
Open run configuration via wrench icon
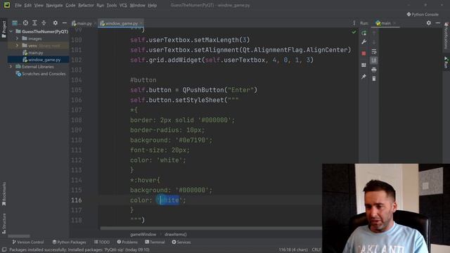click(364, 42)
